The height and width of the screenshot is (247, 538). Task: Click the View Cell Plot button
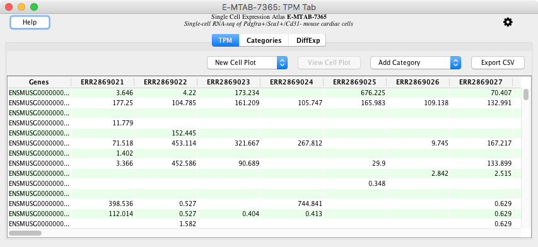point(329,62)
